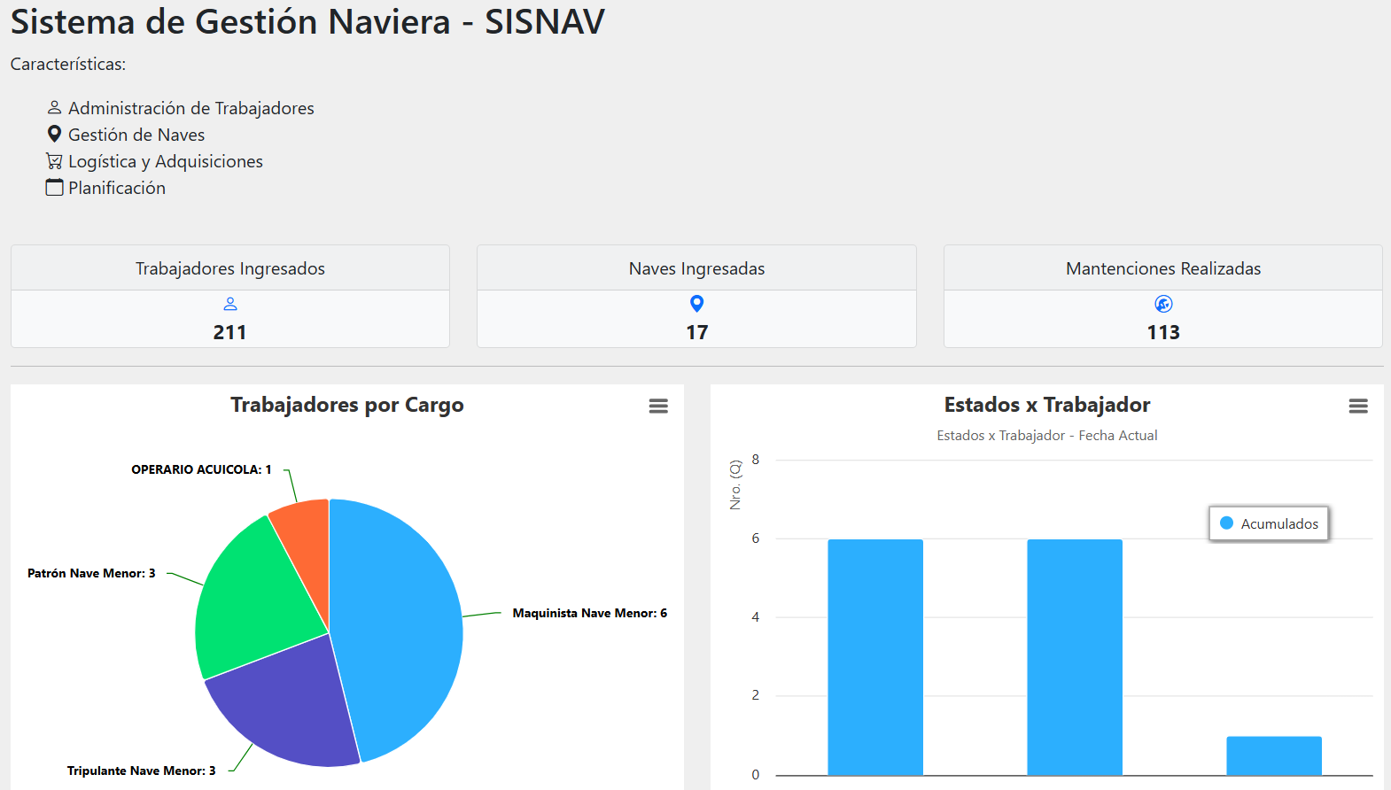Click the Maquinista Nave Menor: 6 label
The height and width of the screenshot is (790, 1391).
click(589, 613)
